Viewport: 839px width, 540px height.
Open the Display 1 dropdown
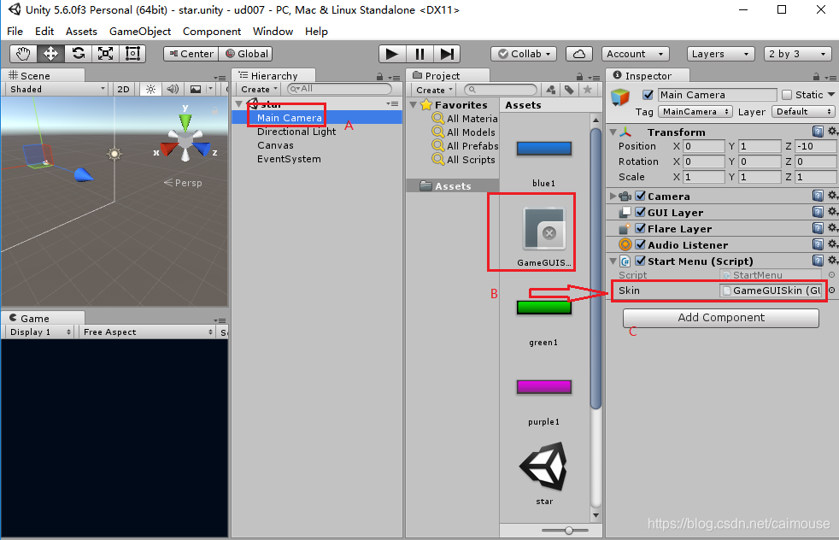click(39, 332)
